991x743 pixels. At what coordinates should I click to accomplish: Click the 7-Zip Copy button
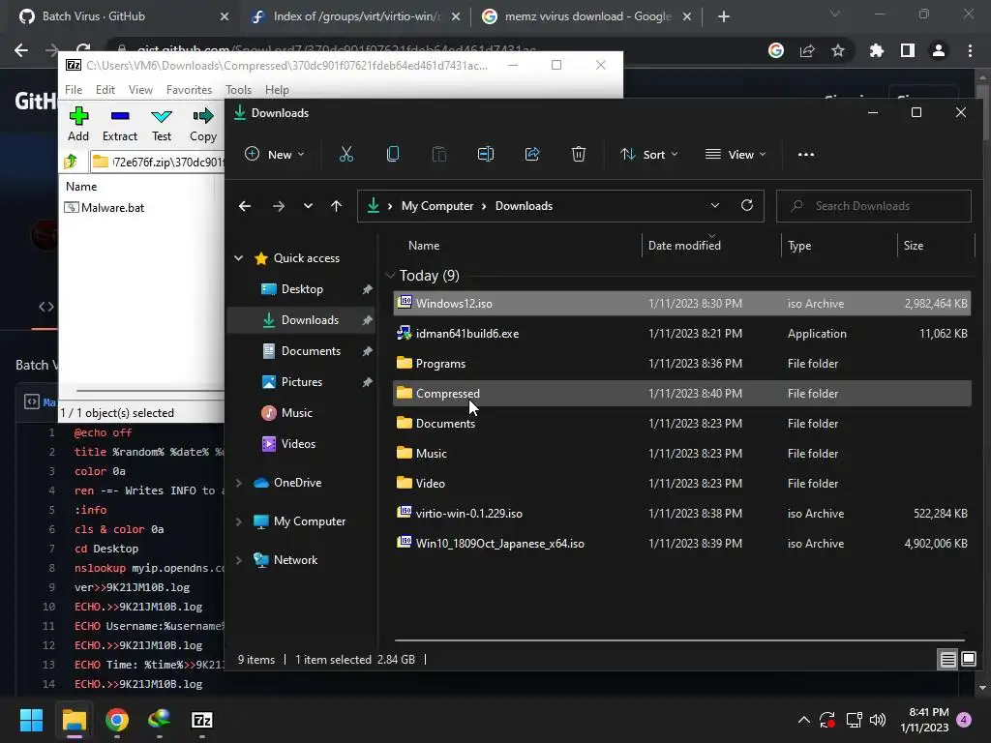[x=203, y=125]
